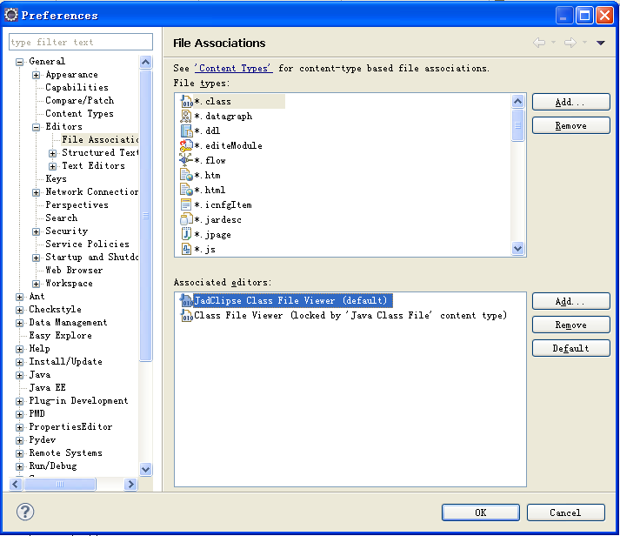Click file types list scroll up arrow
The image size is (620, 536).
pos(517,102)
